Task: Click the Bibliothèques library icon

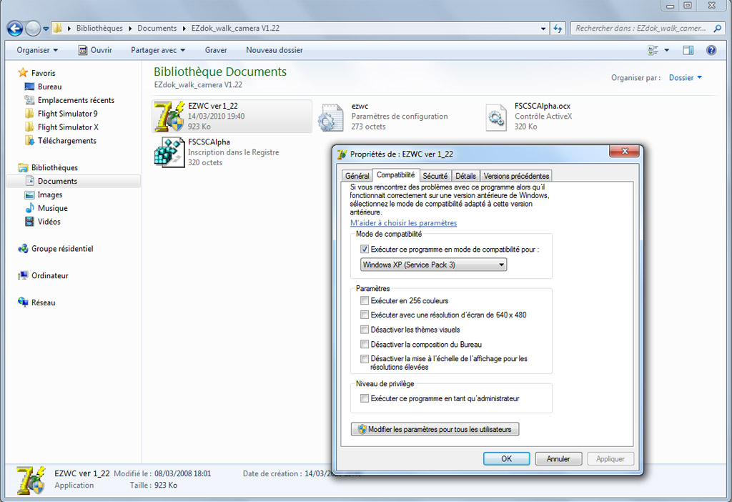Action: (23, 167)
